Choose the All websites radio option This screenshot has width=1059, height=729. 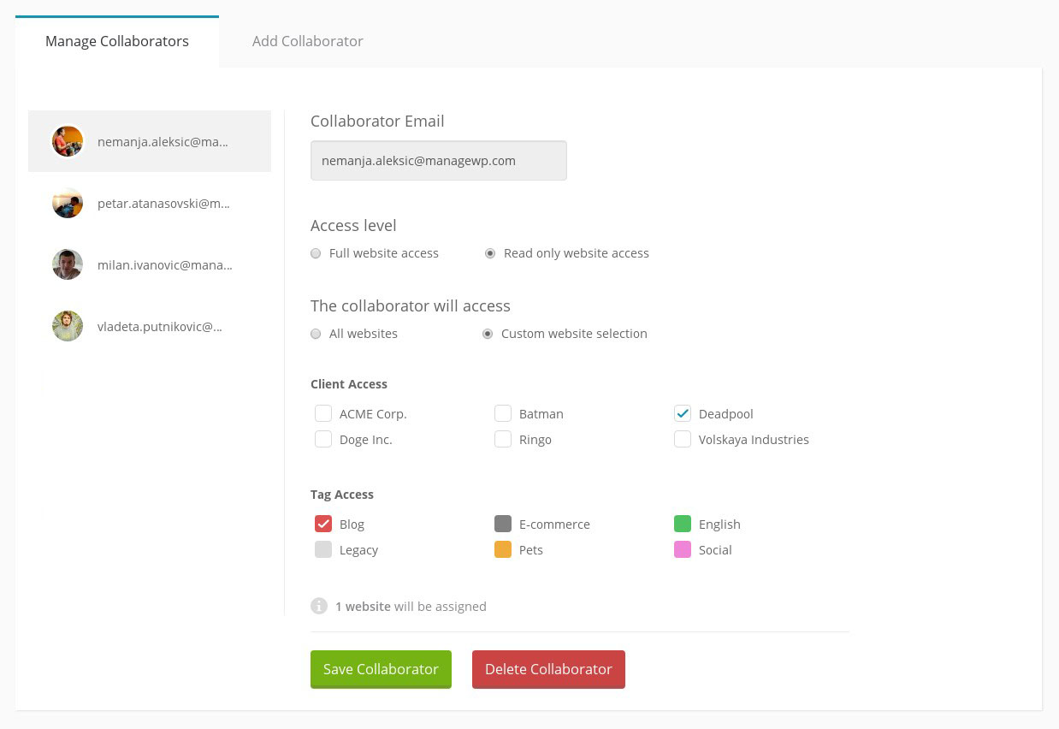tap(316, 334)
